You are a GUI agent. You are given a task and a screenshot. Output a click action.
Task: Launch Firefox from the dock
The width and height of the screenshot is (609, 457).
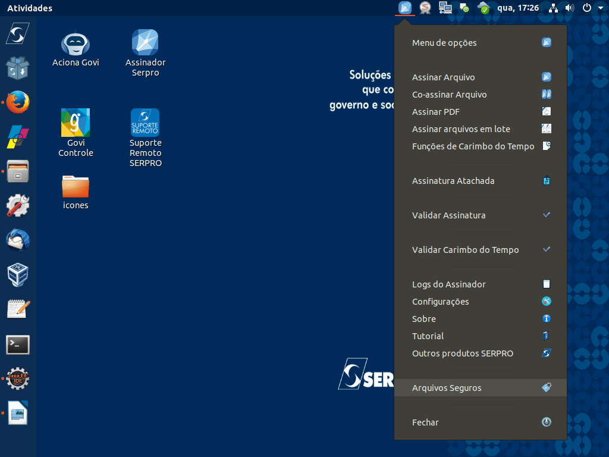point(18,102)
